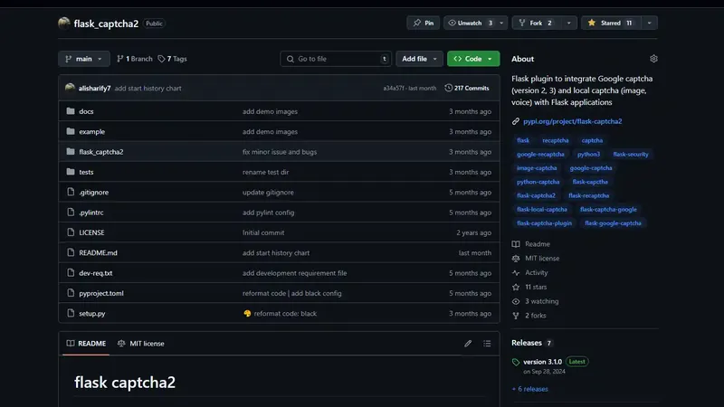724x407 pixels.
Task: Open the 'rename test dir' commit message
Action: pyautogui.click(x=265, y=172)
